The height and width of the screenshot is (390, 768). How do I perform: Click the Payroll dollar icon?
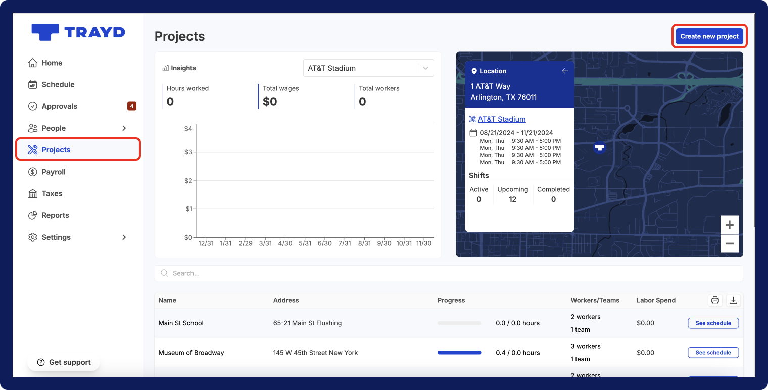(x=33, y=172)
